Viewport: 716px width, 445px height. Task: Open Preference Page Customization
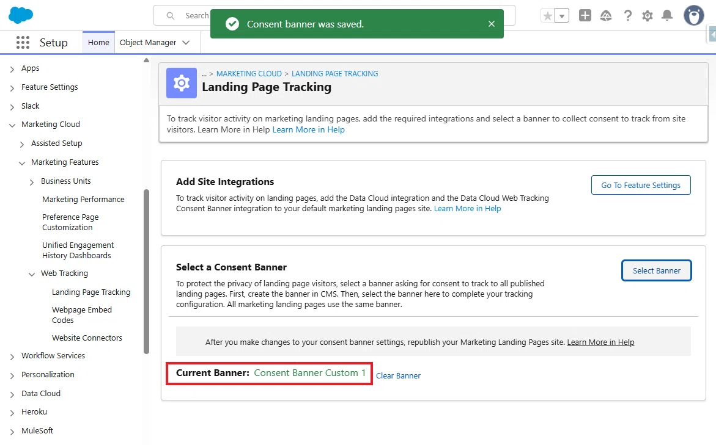point(70,222)
